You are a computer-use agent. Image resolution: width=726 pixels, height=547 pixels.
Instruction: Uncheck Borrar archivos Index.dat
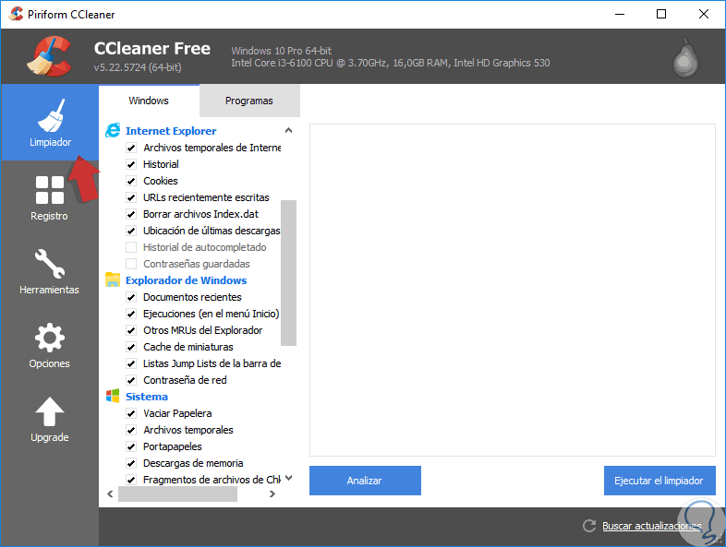pyautogui.click(x=131, y=214)
